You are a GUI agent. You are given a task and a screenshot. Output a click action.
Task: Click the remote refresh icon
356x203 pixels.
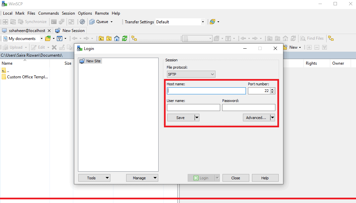pyautogui.click(x=293, y=38)
